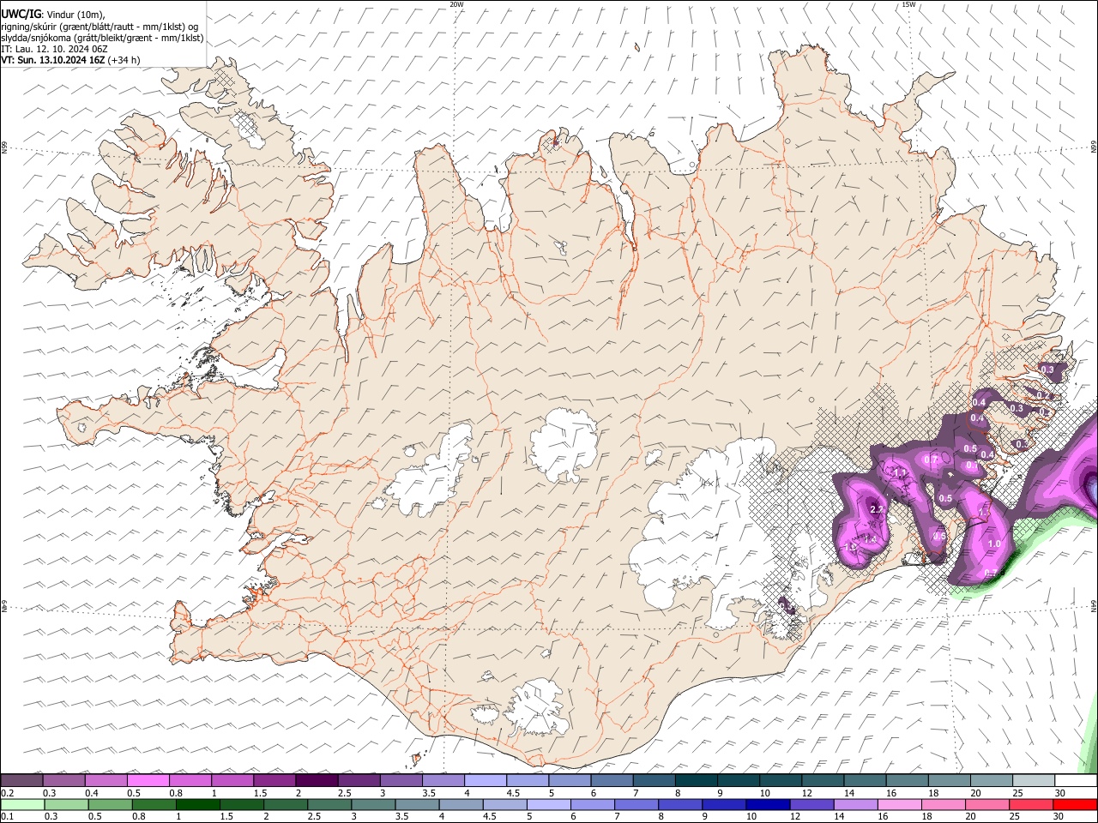
Task: Click the 0.6 precipitation value near the coast
Action: click(x=938, y=537)
